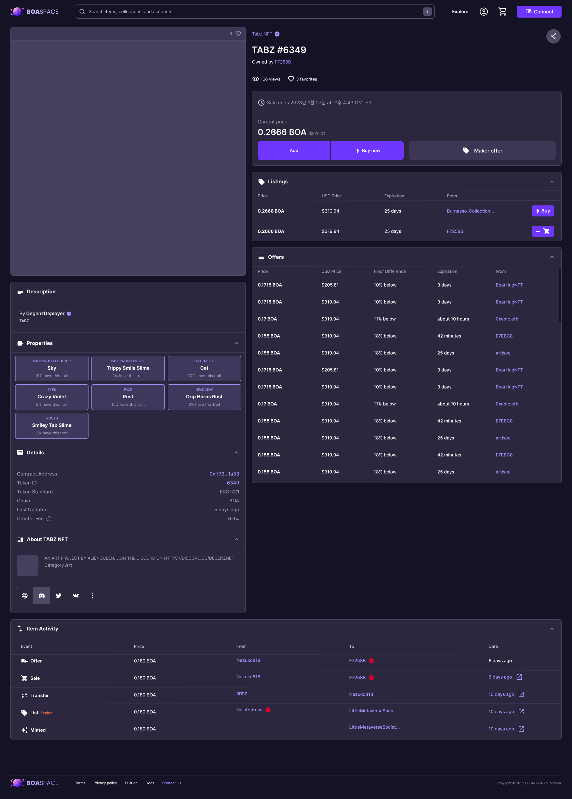
Task: Open the shopping cart icon in header
Action: pyautogui.click(x=502, y=12)
